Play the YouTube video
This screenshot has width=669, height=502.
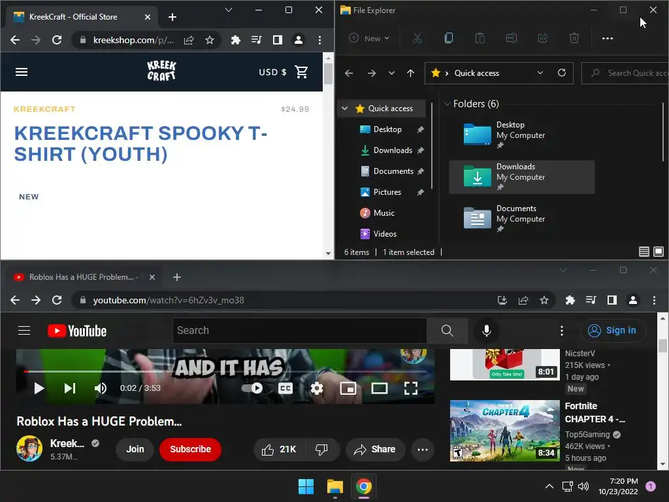click(39, 388)
